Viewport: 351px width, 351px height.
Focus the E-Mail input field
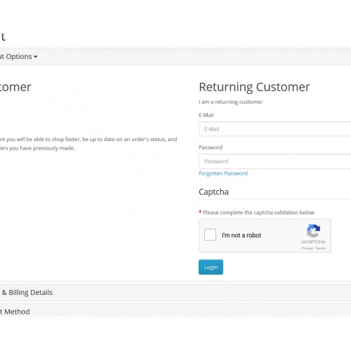click(275, 129)
